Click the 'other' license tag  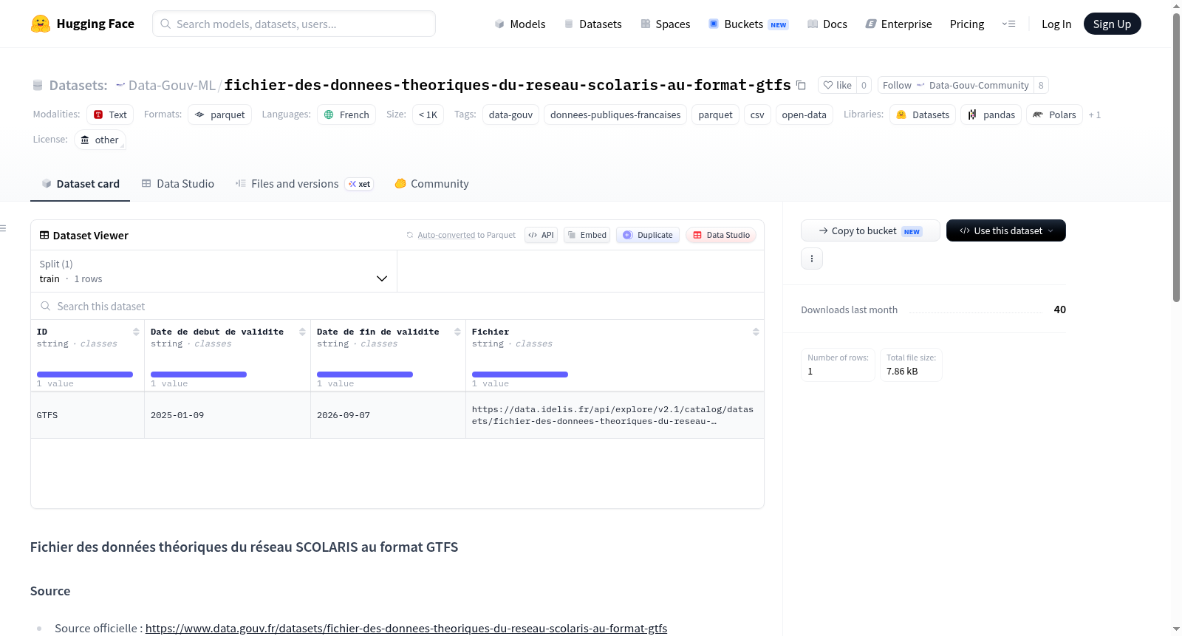pos(100,140)
